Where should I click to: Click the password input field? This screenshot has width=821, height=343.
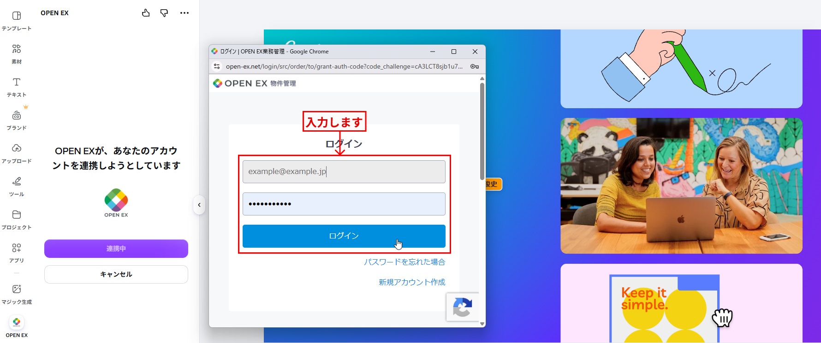coord(344,204)
